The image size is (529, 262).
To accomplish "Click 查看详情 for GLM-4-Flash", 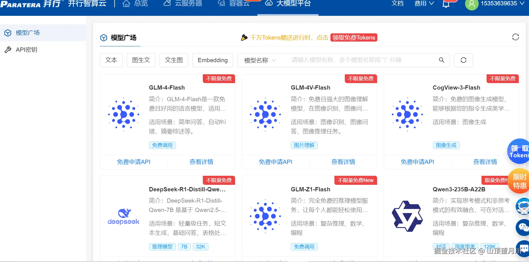I will coord(201,162).
